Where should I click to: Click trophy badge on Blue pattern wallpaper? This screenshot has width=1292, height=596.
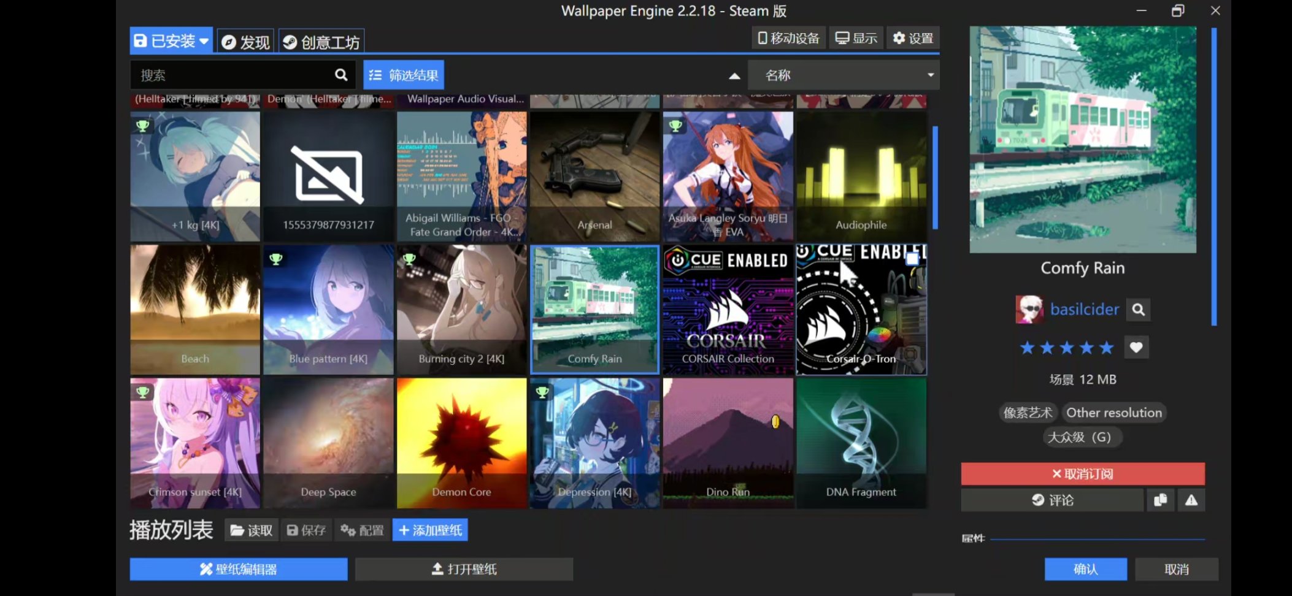click(276, 259)
